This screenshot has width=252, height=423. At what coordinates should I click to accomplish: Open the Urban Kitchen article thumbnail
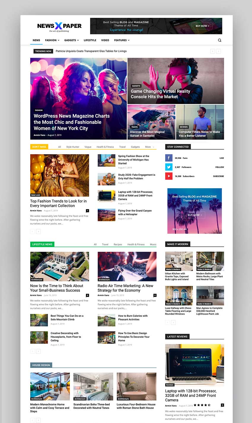pyautogui.click(x=179, y=261)
